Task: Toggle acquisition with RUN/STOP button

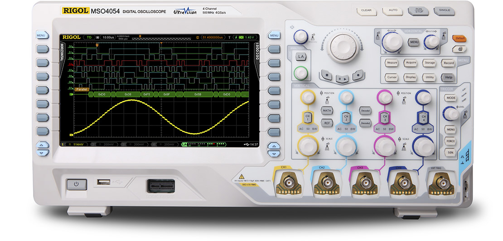Action: (x=418, y=11)
